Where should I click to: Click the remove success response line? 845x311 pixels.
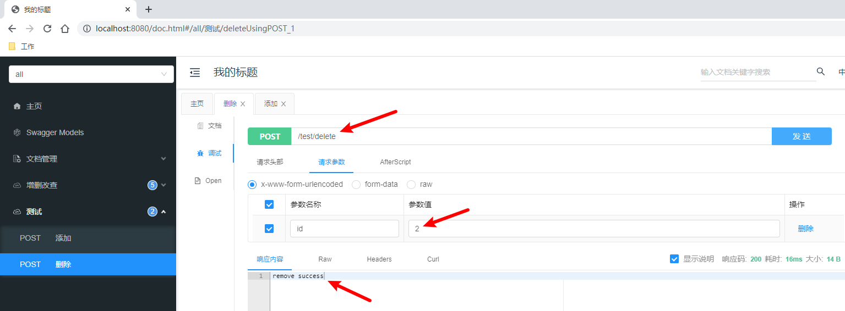[x=298, y=276]
